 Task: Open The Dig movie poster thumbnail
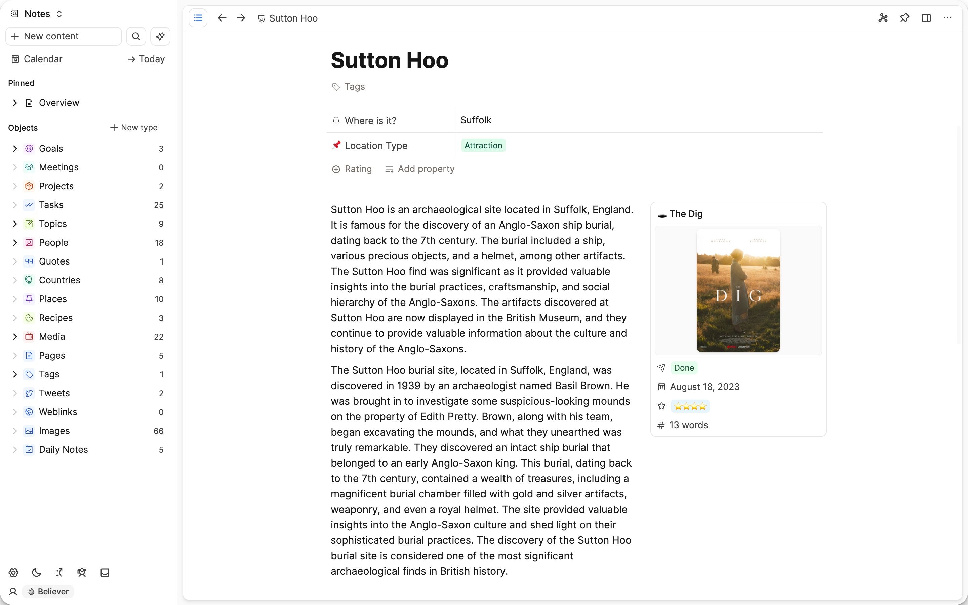point(738,291)
